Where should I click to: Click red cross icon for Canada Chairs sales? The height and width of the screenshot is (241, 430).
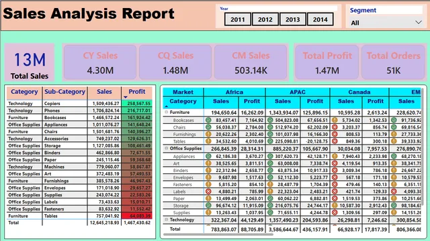[335, 127]
